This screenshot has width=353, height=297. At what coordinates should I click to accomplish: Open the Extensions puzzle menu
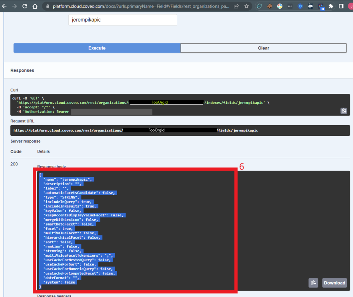coord(331,6)
